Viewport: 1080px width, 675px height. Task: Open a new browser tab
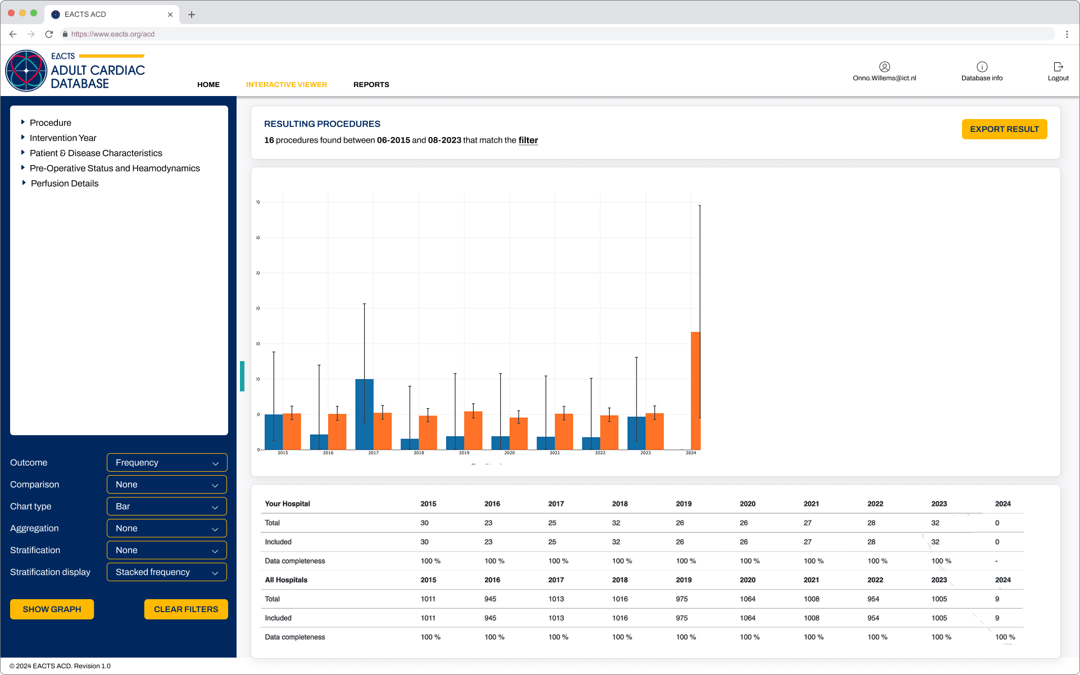(x=192, y=14)
